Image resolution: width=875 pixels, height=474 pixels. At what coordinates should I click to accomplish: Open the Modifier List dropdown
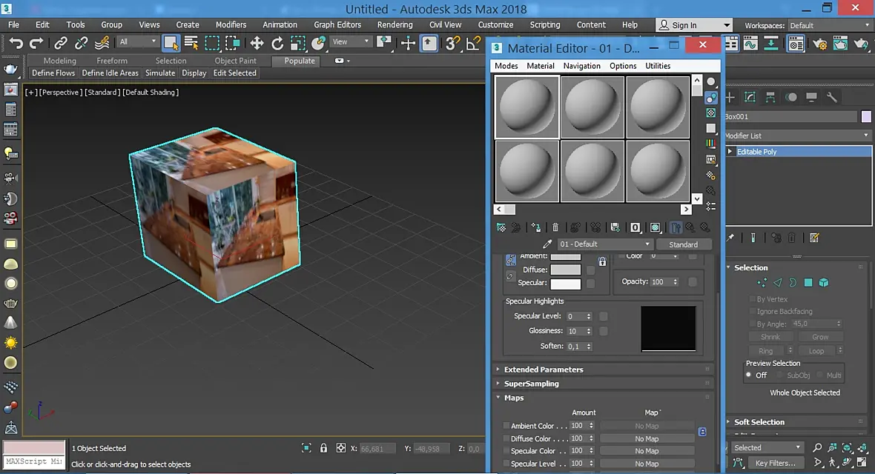click(x=798, y=136)
